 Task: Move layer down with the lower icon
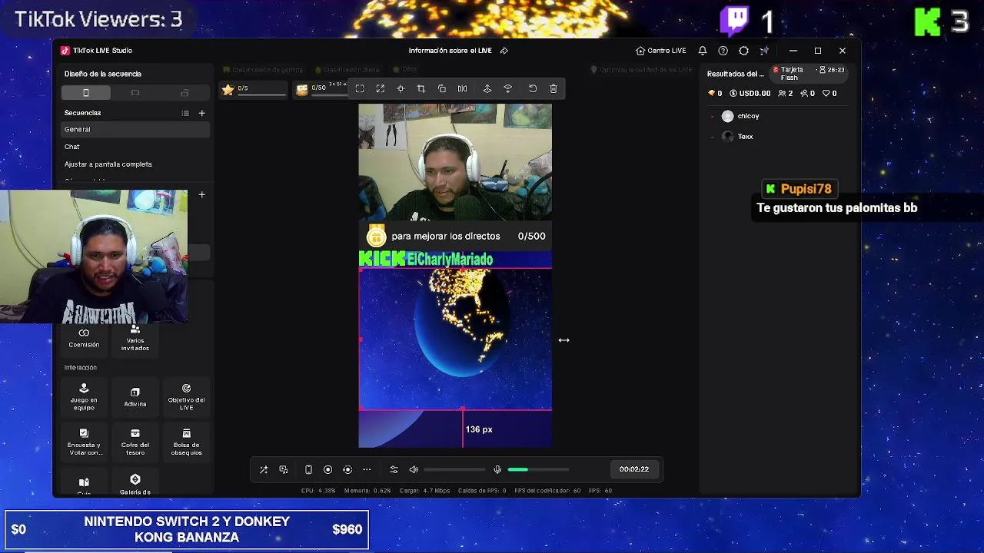click(508, 89)
